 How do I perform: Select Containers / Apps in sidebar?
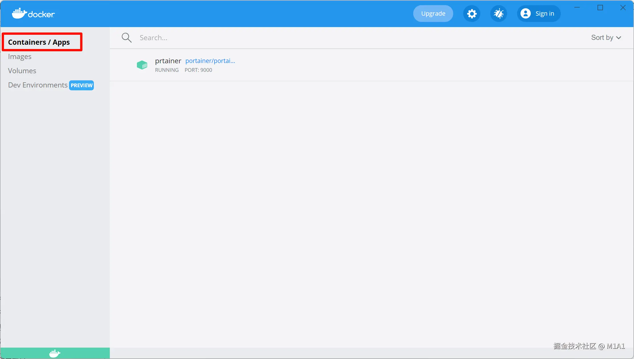coord(39,42)
